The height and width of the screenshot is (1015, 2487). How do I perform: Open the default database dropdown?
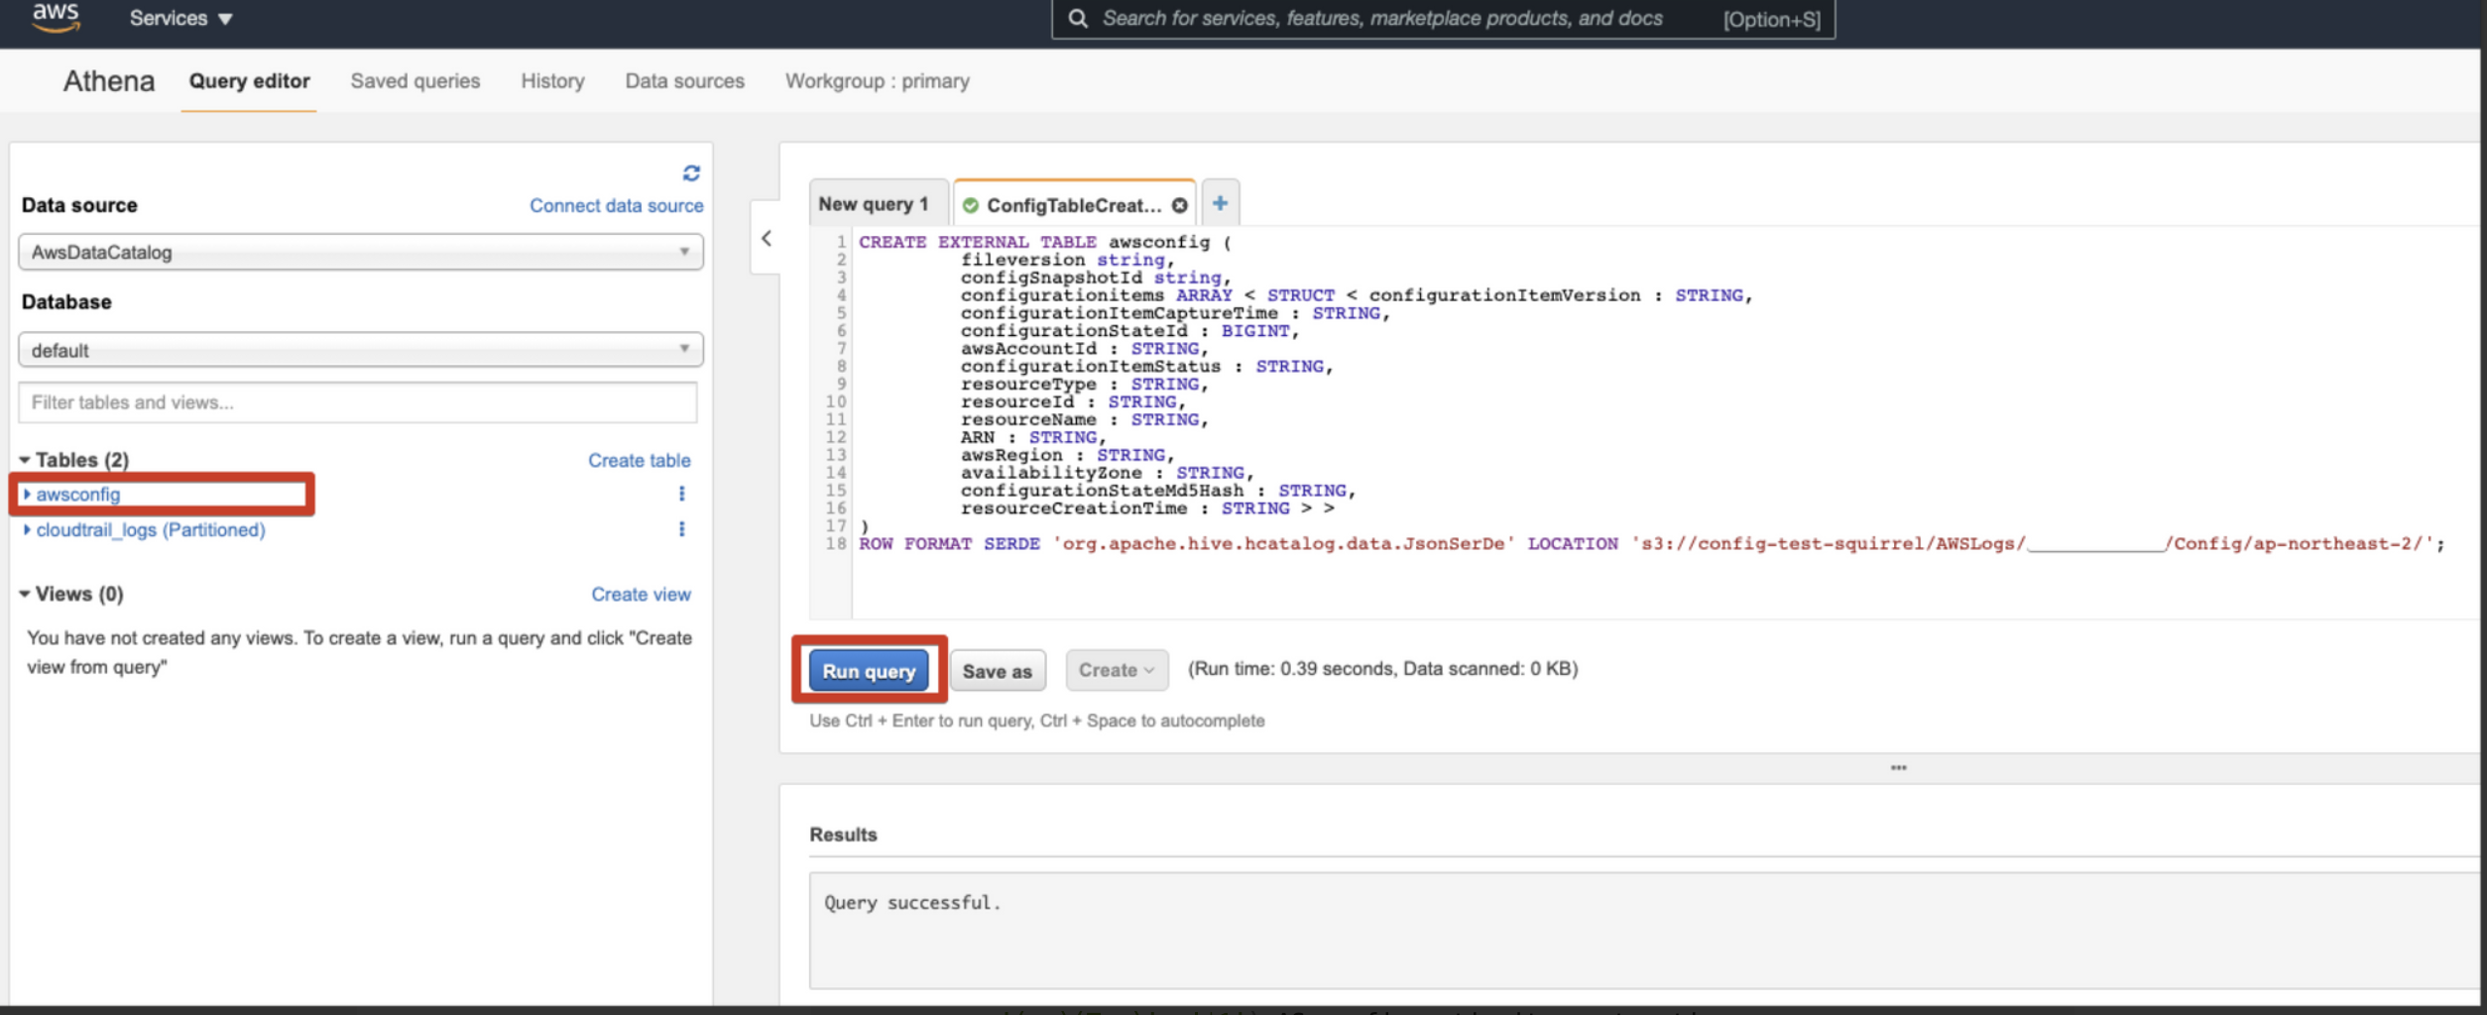[360, 350]
